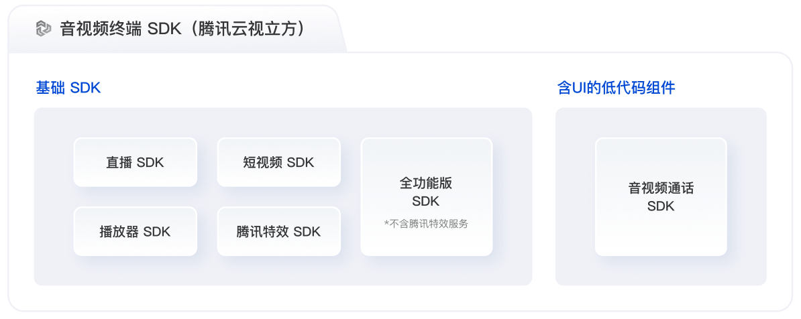Viewport: 801px width, 319px height.
Task: Open the 直播 SDK card
Action: point(136,162)
